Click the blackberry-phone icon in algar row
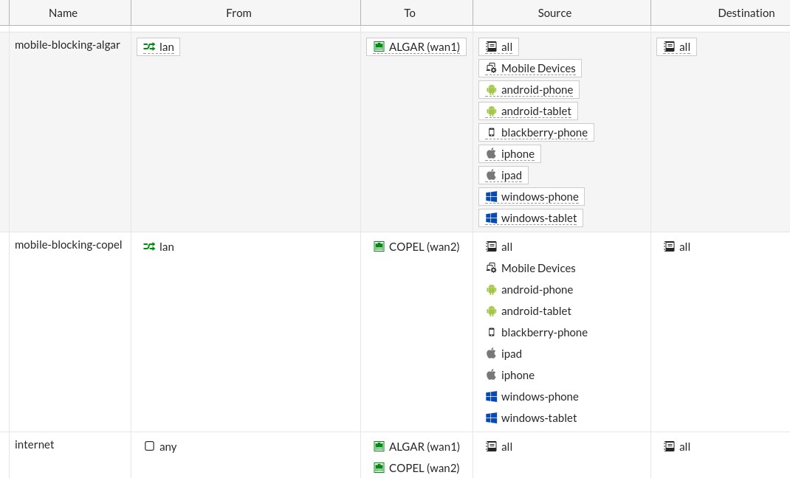This screenshot has height=478, width=790. tap(491, 133)
